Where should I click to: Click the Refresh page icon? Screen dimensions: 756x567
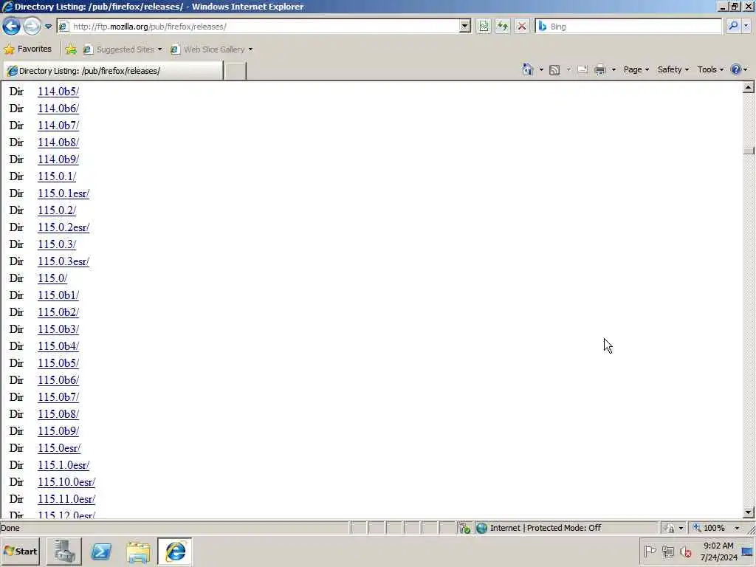tap(502, 27)
